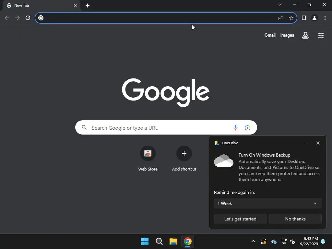This screenshot has height=249, width=332.
Task: Start voice search with the microphone
Action: tap(235, 127)
